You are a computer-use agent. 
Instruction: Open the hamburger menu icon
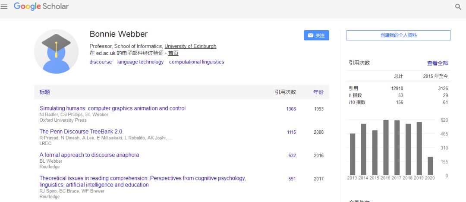tap(4, 6)
